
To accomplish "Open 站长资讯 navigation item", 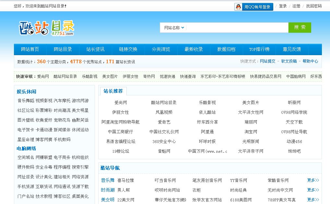I will (x=95, y=49).
